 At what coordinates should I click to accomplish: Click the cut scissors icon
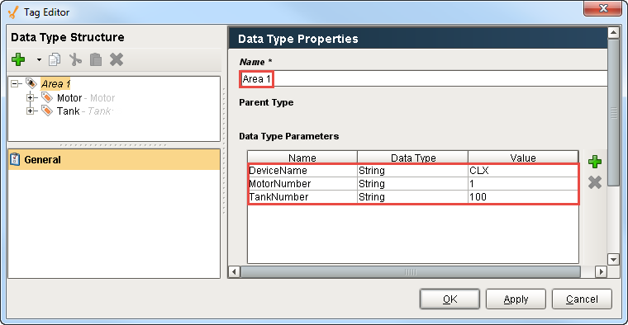pos(75,59)
